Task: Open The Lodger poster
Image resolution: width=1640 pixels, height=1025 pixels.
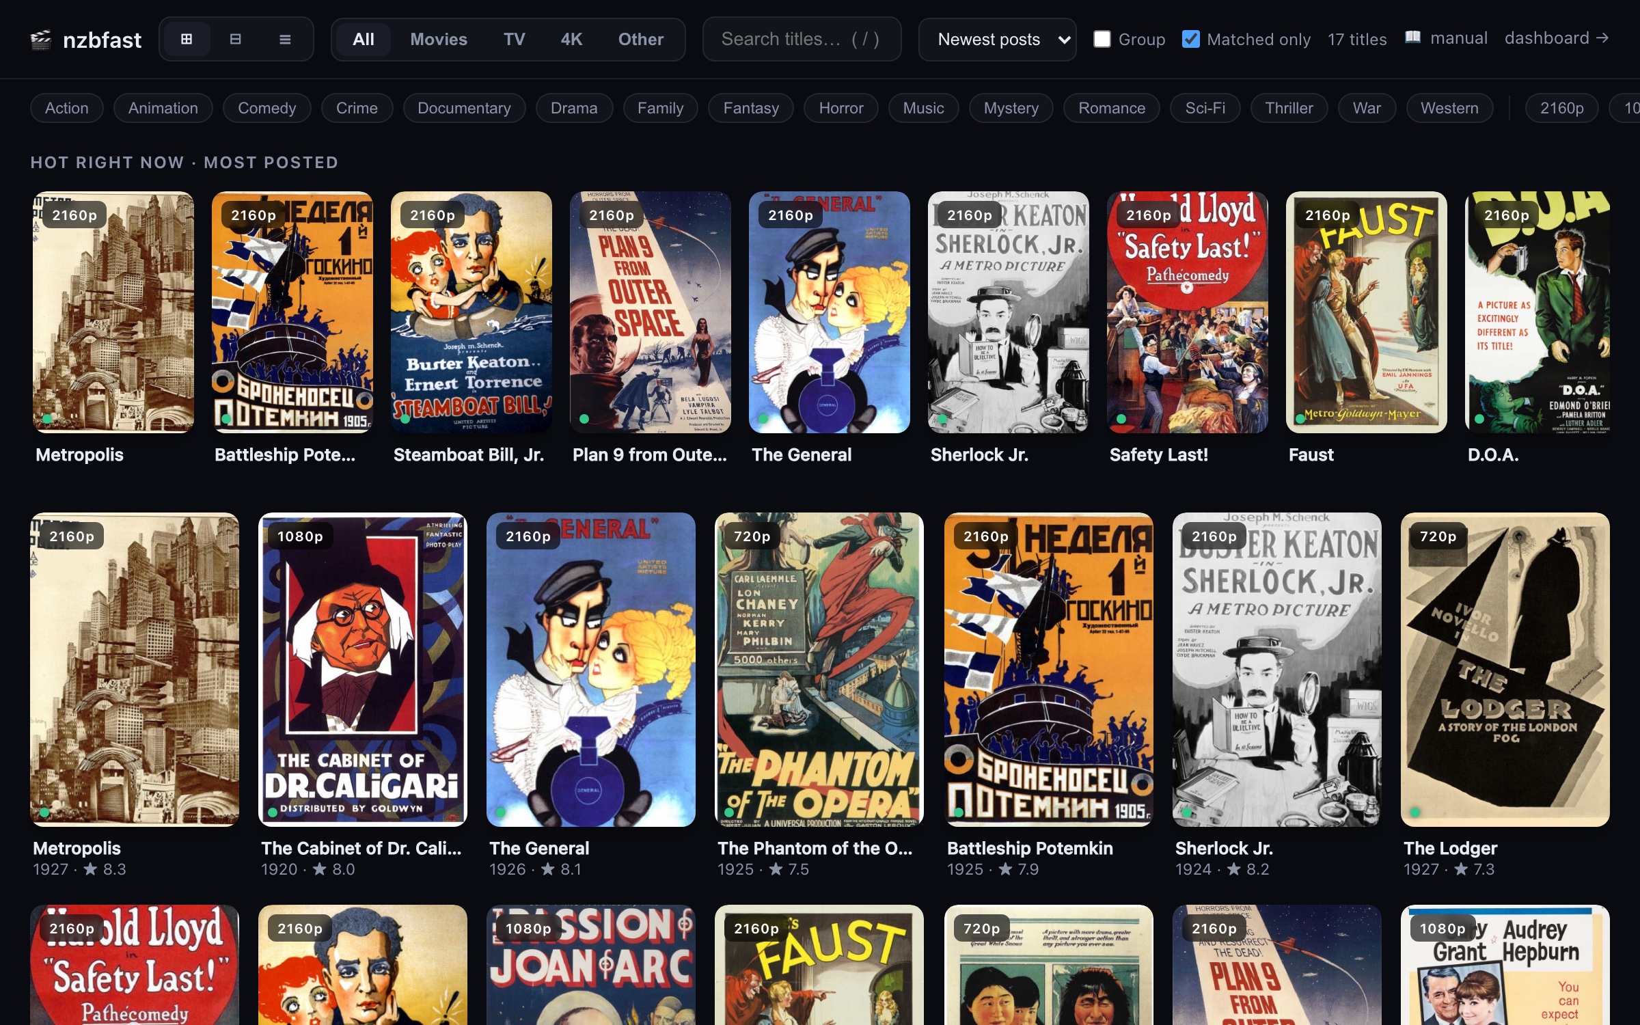Action: click(1505, 670)
